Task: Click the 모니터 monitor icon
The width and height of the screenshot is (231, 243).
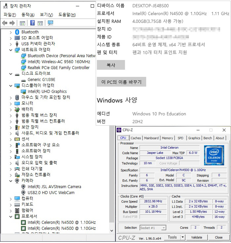Action: point(17,103)
